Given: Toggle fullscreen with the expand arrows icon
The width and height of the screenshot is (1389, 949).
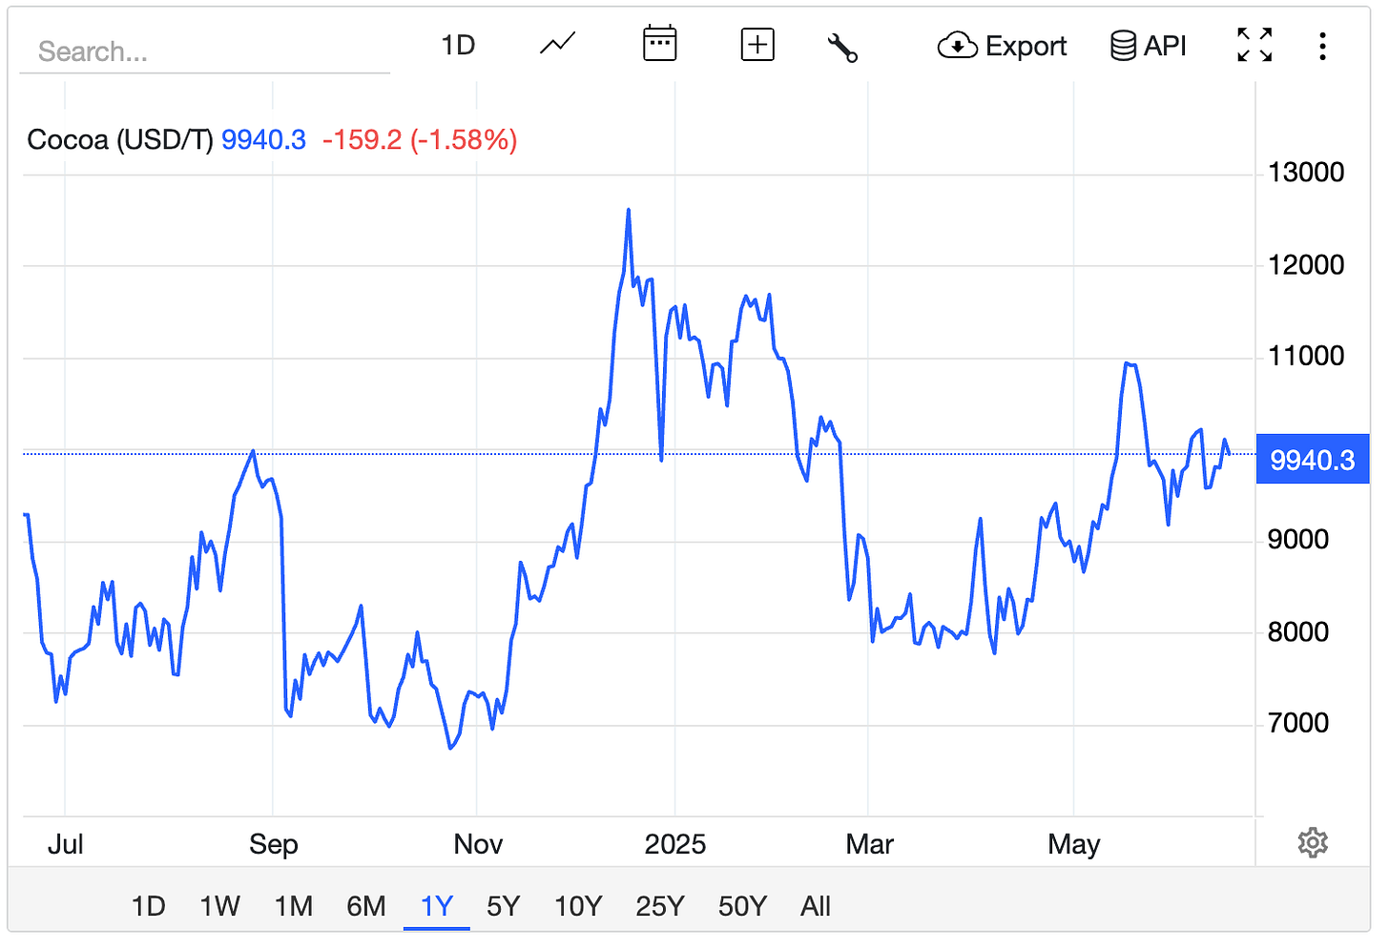Looking at the screenshot, I should click(x=1254, y=45).
